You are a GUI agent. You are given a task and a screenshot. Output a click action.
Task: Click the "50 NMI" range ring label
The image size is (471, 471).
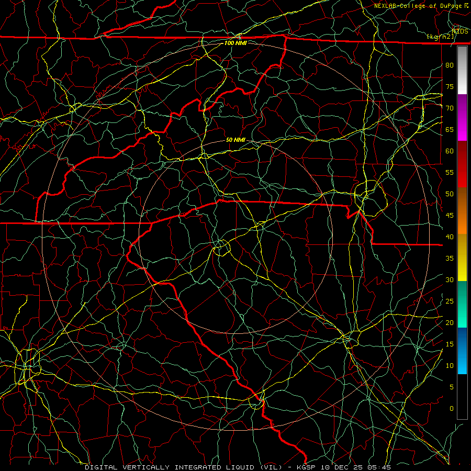point(235,140)
